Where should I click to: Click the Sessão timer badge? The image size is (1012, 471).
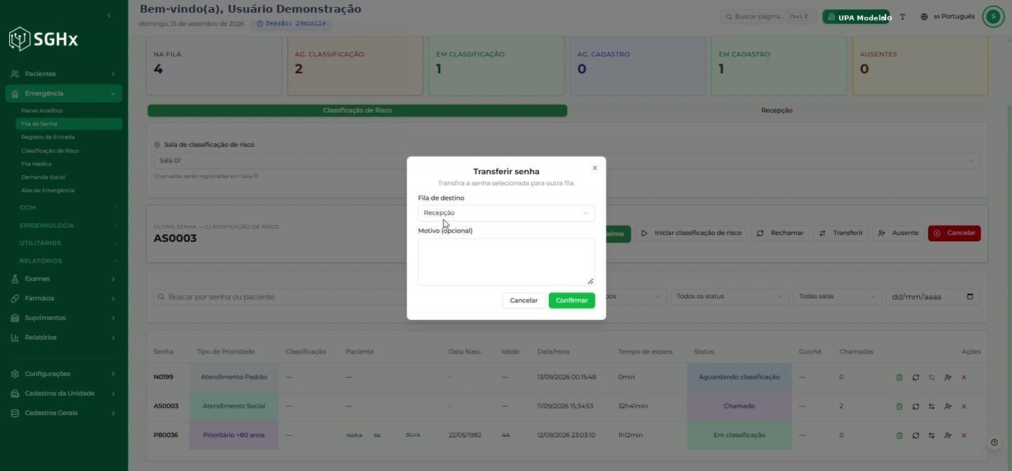291,24
